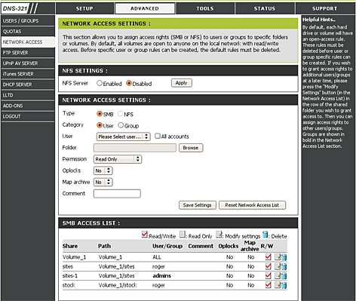Open the Oplocks dropdown
The width and height of the screenshot is (356, 301).
point(103,170)
